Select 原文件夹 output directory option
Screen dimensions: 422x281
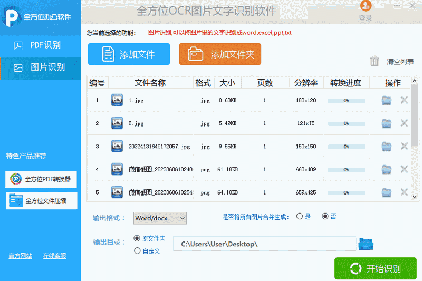137,238
